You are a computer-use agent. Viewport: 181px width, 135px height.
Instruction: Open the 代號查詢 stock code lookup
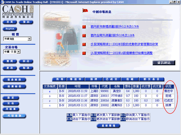pos(14,116)
